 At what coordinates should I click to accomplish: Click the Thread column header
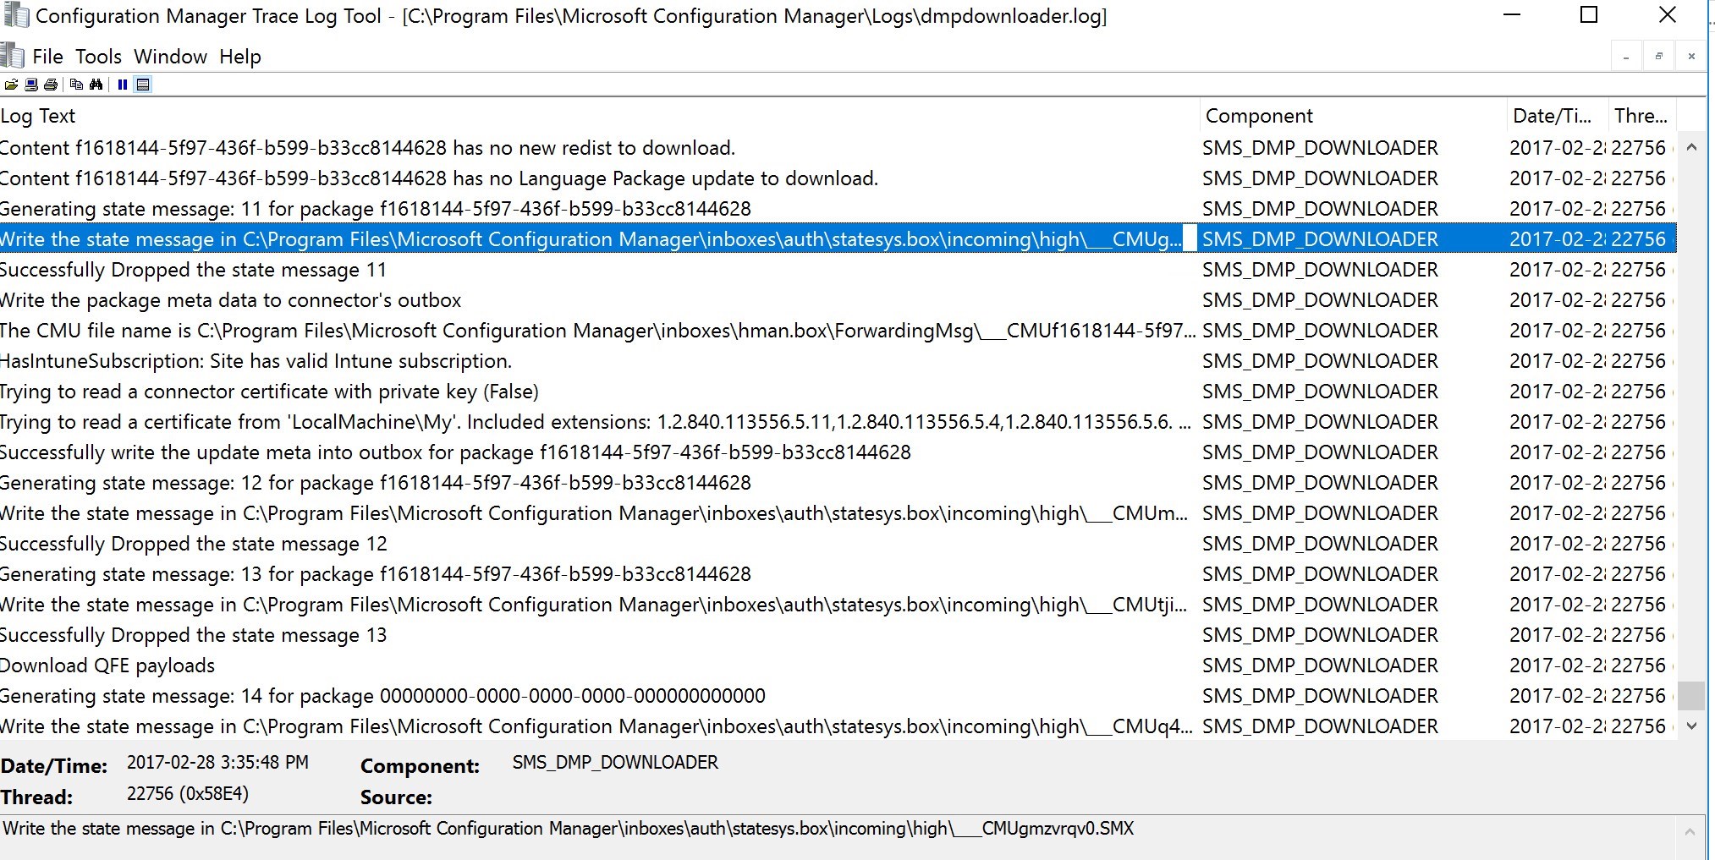coord(1641,116)
